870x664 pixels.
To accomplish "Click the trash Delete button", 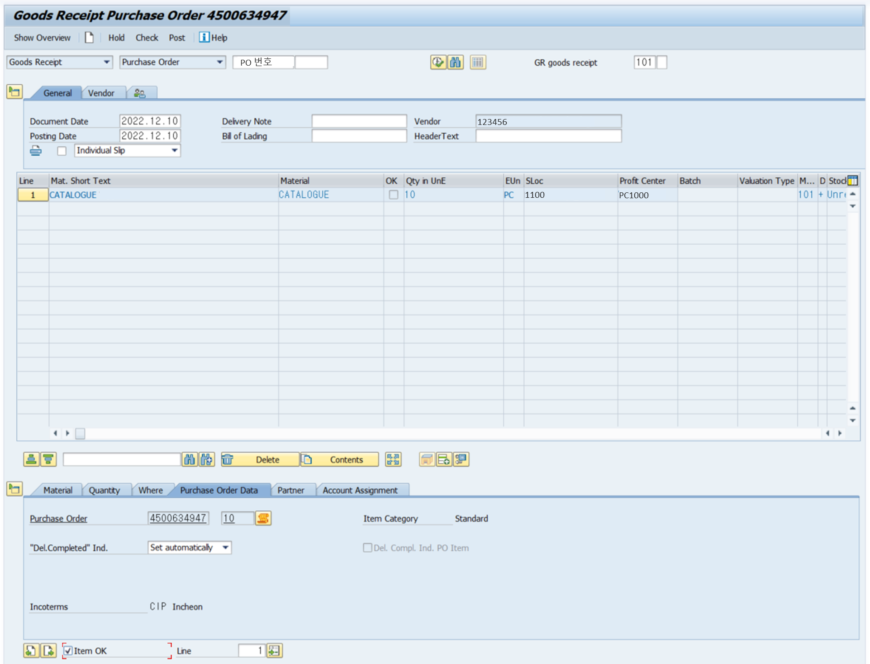I will tap(260, 459).
